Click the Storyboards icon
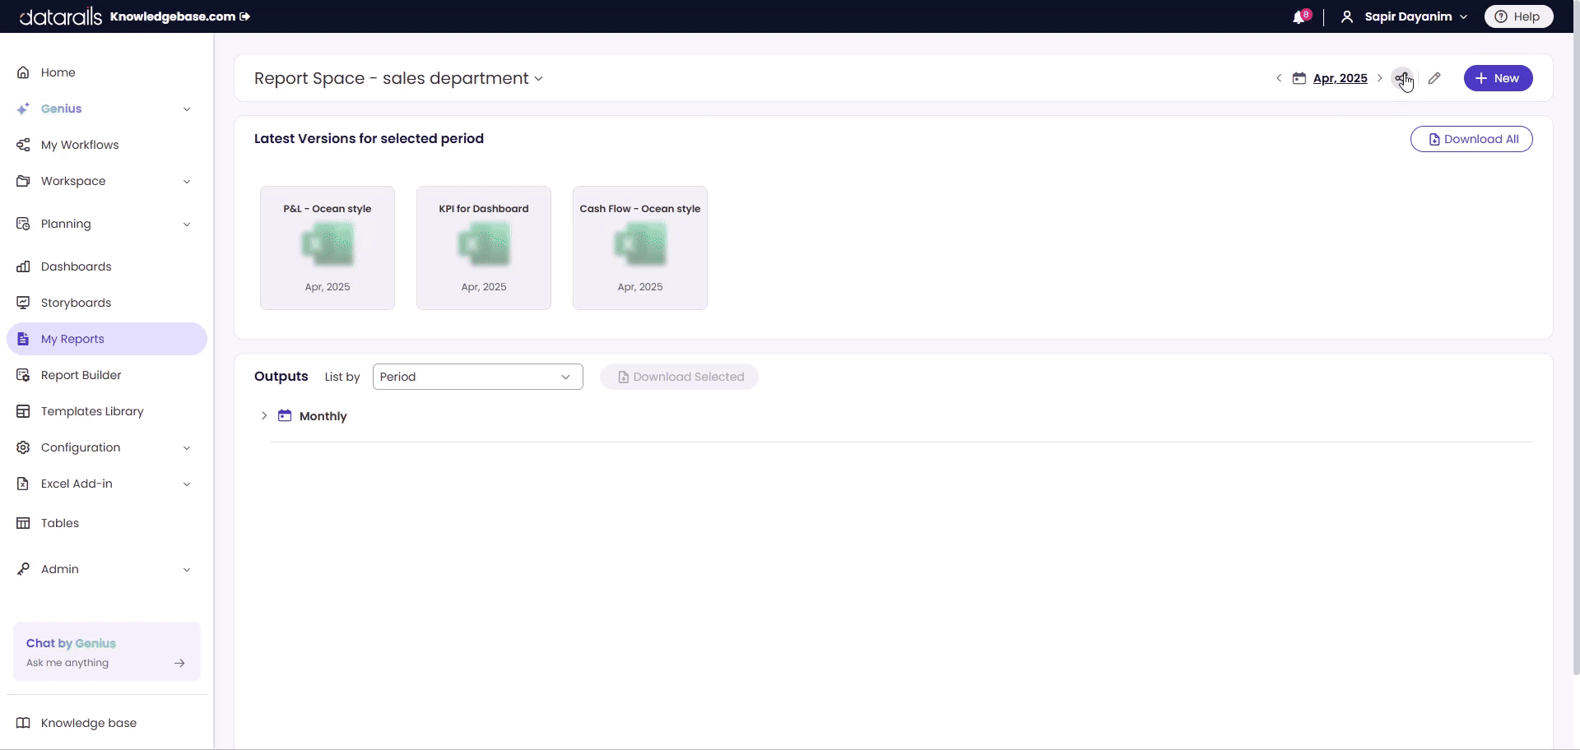Image resolution: width=1580 pixels, height=750 pixels. 23,303
